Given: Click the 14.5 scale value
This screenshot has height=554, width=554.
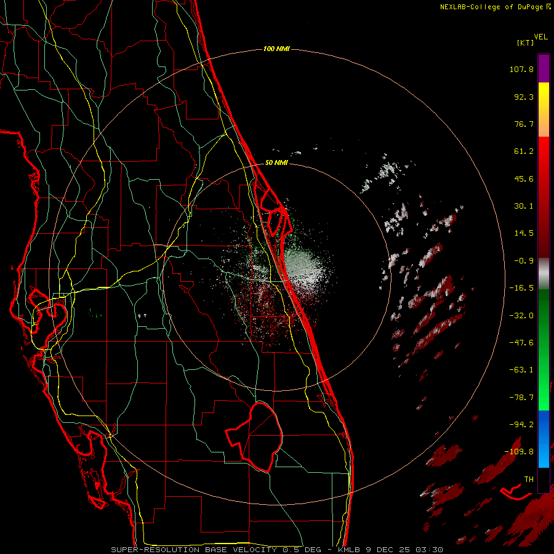Looking at the screenshot, I should click(524, 233).
